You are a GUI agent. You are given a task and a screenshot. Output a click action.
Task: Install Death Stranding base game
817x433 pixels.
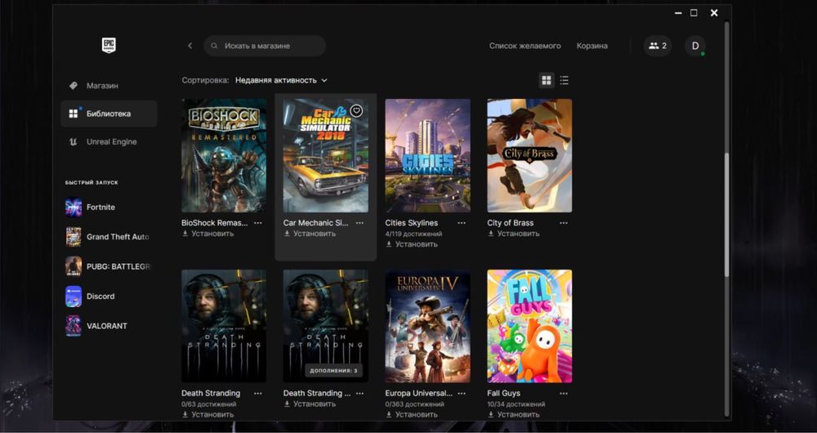click(x=208, y=414)
